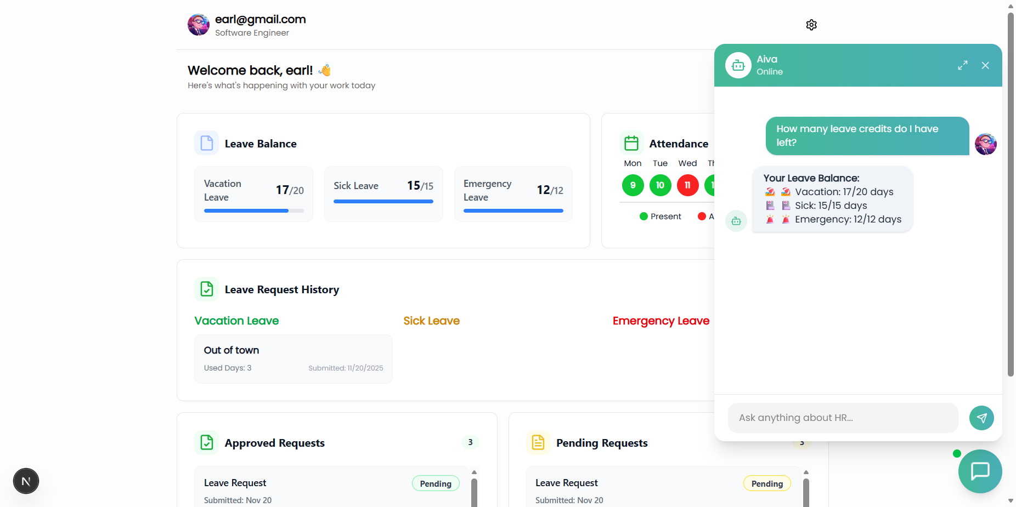The image size is (1016, 507).
Task: Toggle the floating chat bubble button
Action: click(x=980, y=471)
